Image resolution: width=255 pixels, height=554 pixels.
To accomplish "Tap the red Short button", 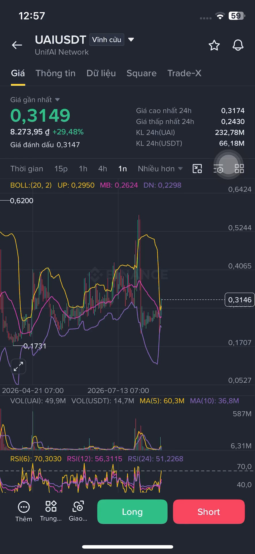I will 209,512.
